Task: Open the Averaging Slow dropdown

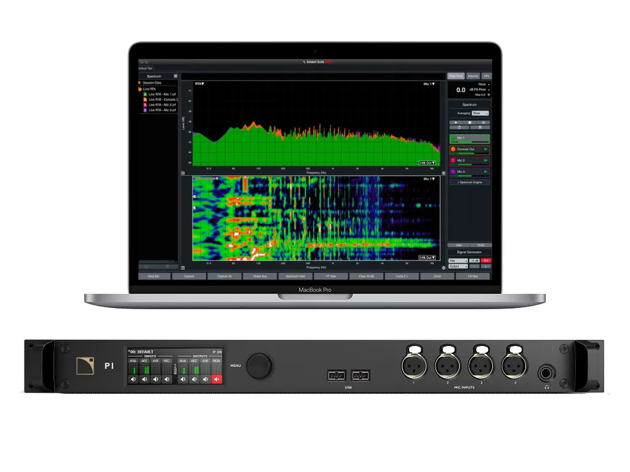Action: click(x=480, y=114)
